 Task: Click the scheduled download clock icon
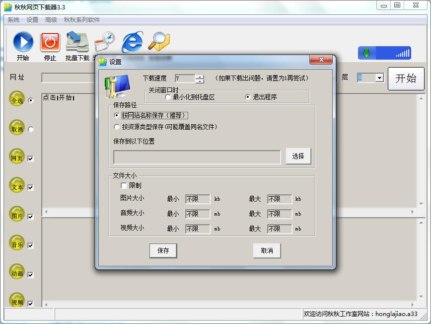pos(104,41)
